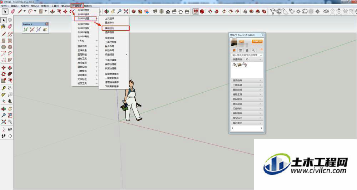
Task: Select the Arc tool in top toolbar
Action: [30, 11]
